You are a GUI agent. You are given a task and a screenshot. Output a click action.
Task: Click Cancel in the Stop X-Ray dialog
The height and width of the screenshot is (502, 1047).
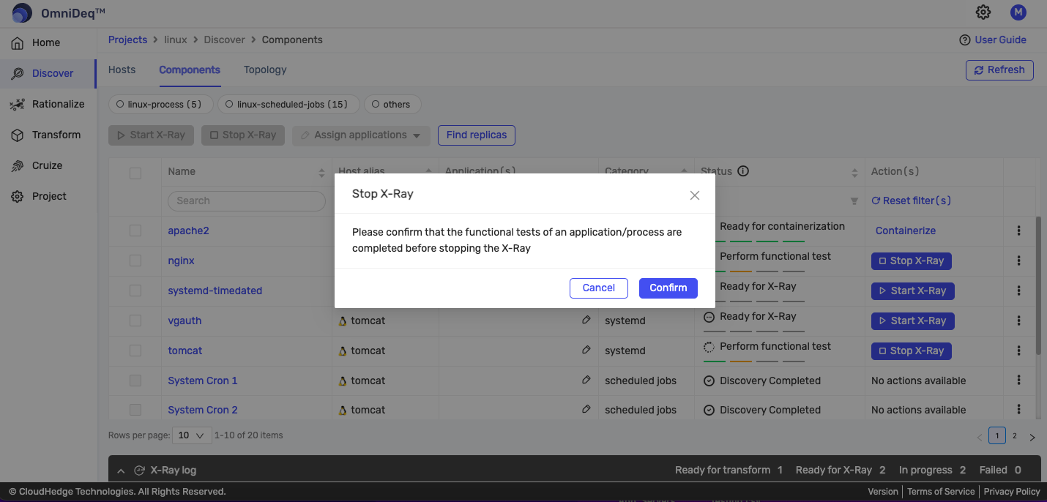coord(598,288)
